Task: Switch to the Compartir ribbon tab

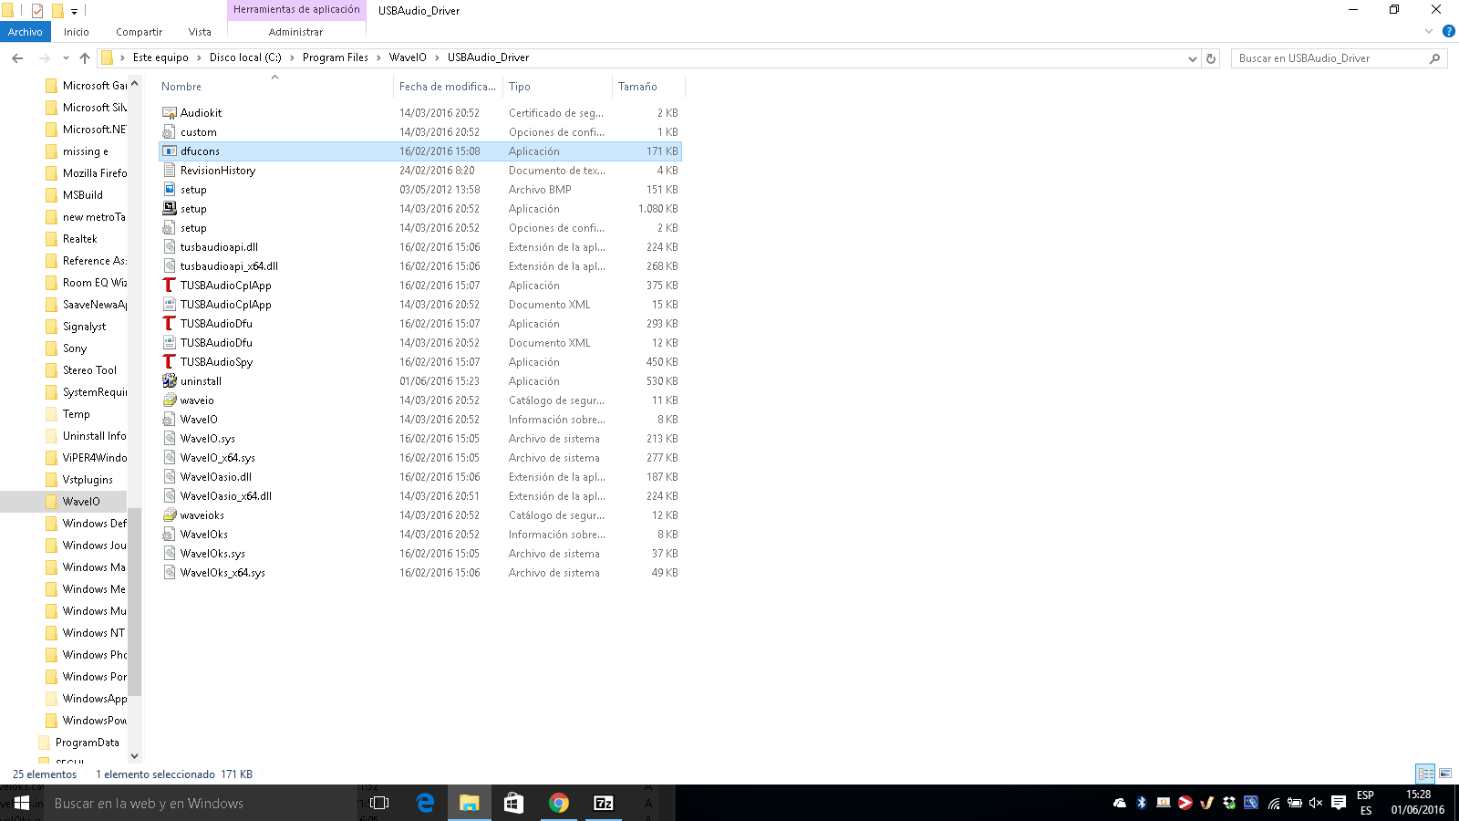Action: [x=139, y=32]
